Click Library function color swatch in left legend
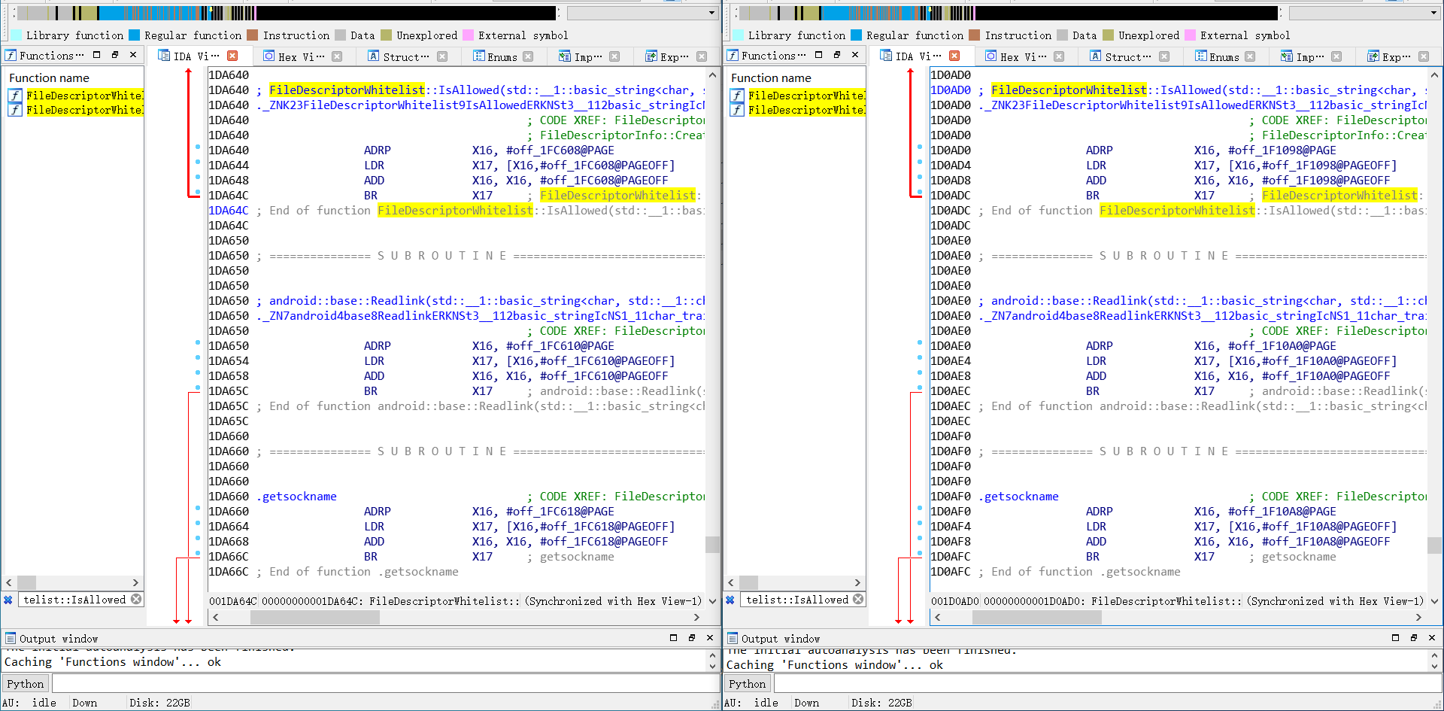The image size is (1444, 711). tap(16, 35)
